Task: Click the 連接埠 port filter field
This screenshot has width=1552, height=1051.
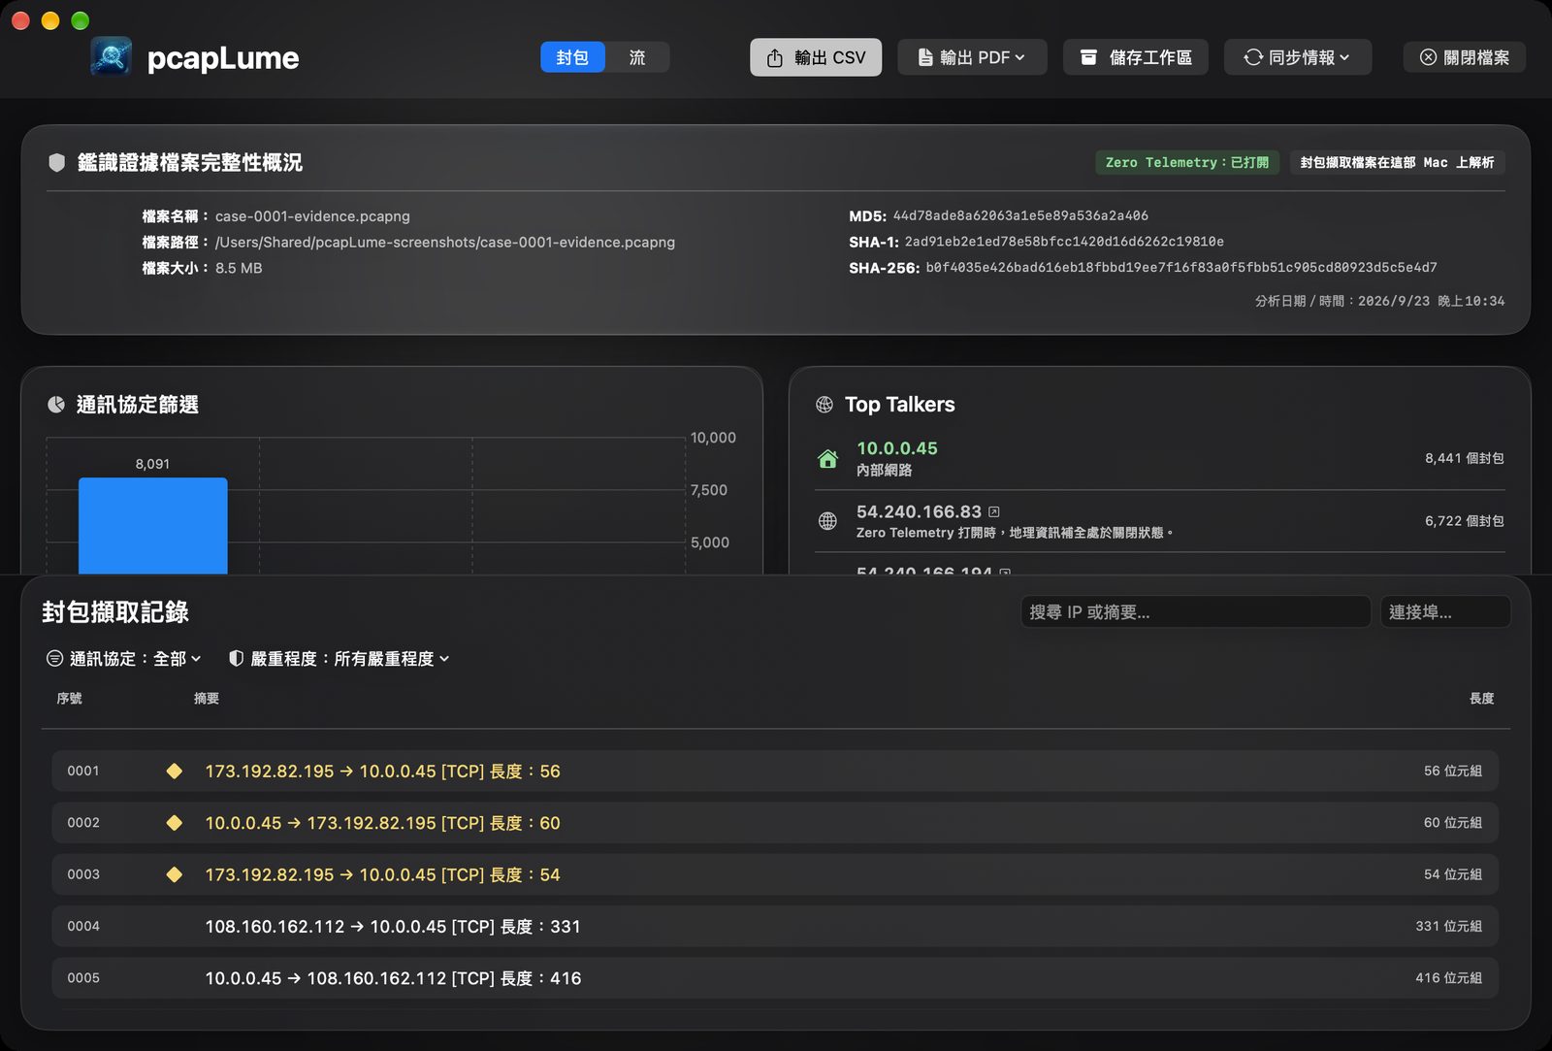Action: 1445,611
